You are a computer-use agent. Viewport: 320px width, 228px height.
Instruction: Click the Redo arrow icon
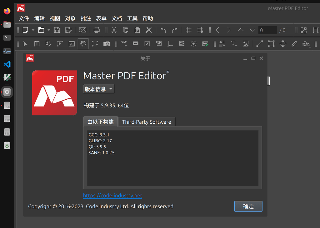[175, 30]
